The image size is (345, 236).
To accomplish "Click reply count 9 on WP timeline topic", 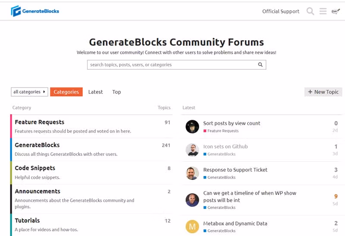I will pyautogui.click(x=336, y=196).
